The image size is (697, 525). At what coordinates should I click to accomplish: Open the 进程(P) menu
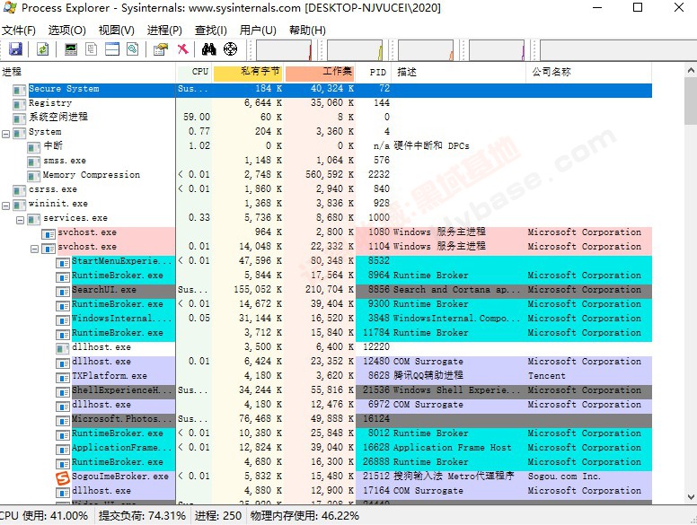164,31
